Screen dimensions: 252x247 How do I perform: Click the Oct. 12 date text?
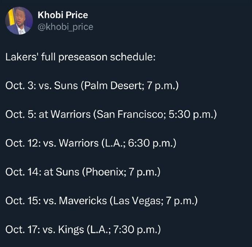pos(22,143)
